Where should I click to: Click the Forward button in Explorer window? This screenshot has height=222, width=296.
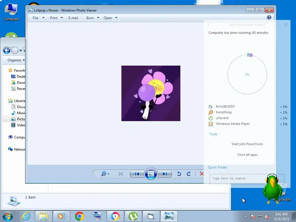pos(15,50)
